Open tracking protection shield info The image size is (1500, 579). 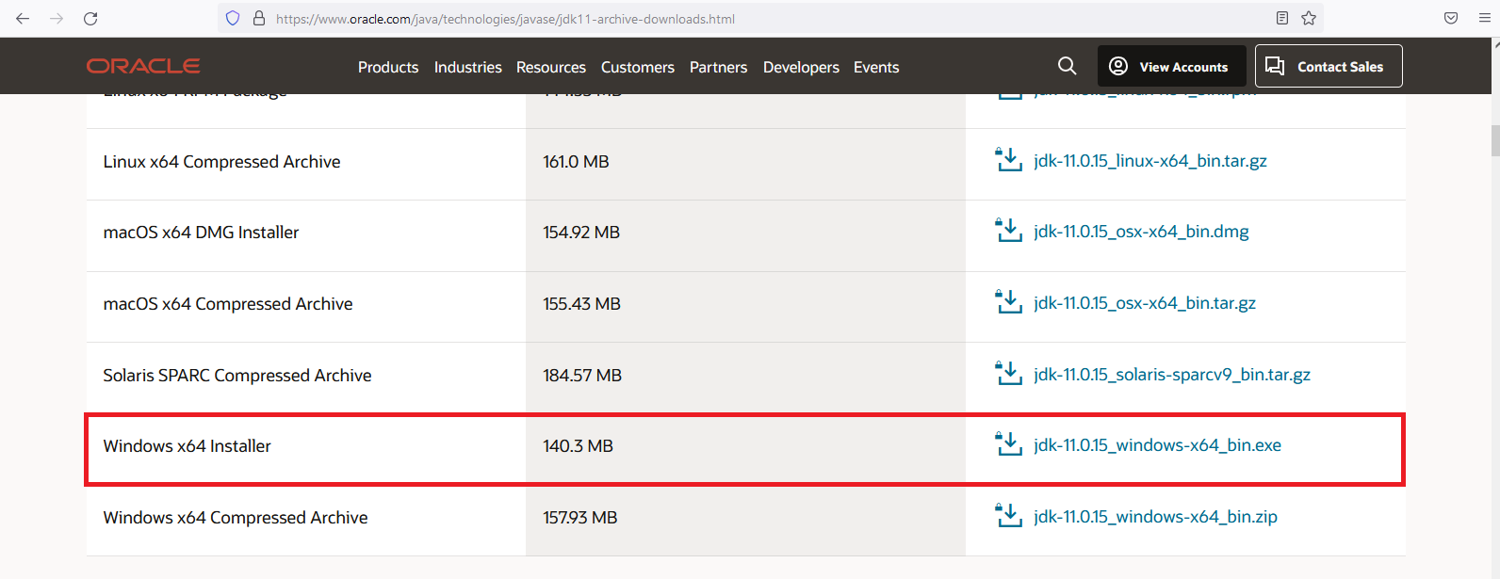pos(233,19)
